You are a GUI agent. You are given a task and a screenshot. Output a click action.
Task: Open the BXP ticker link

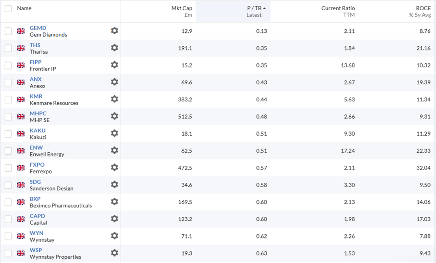35,199
